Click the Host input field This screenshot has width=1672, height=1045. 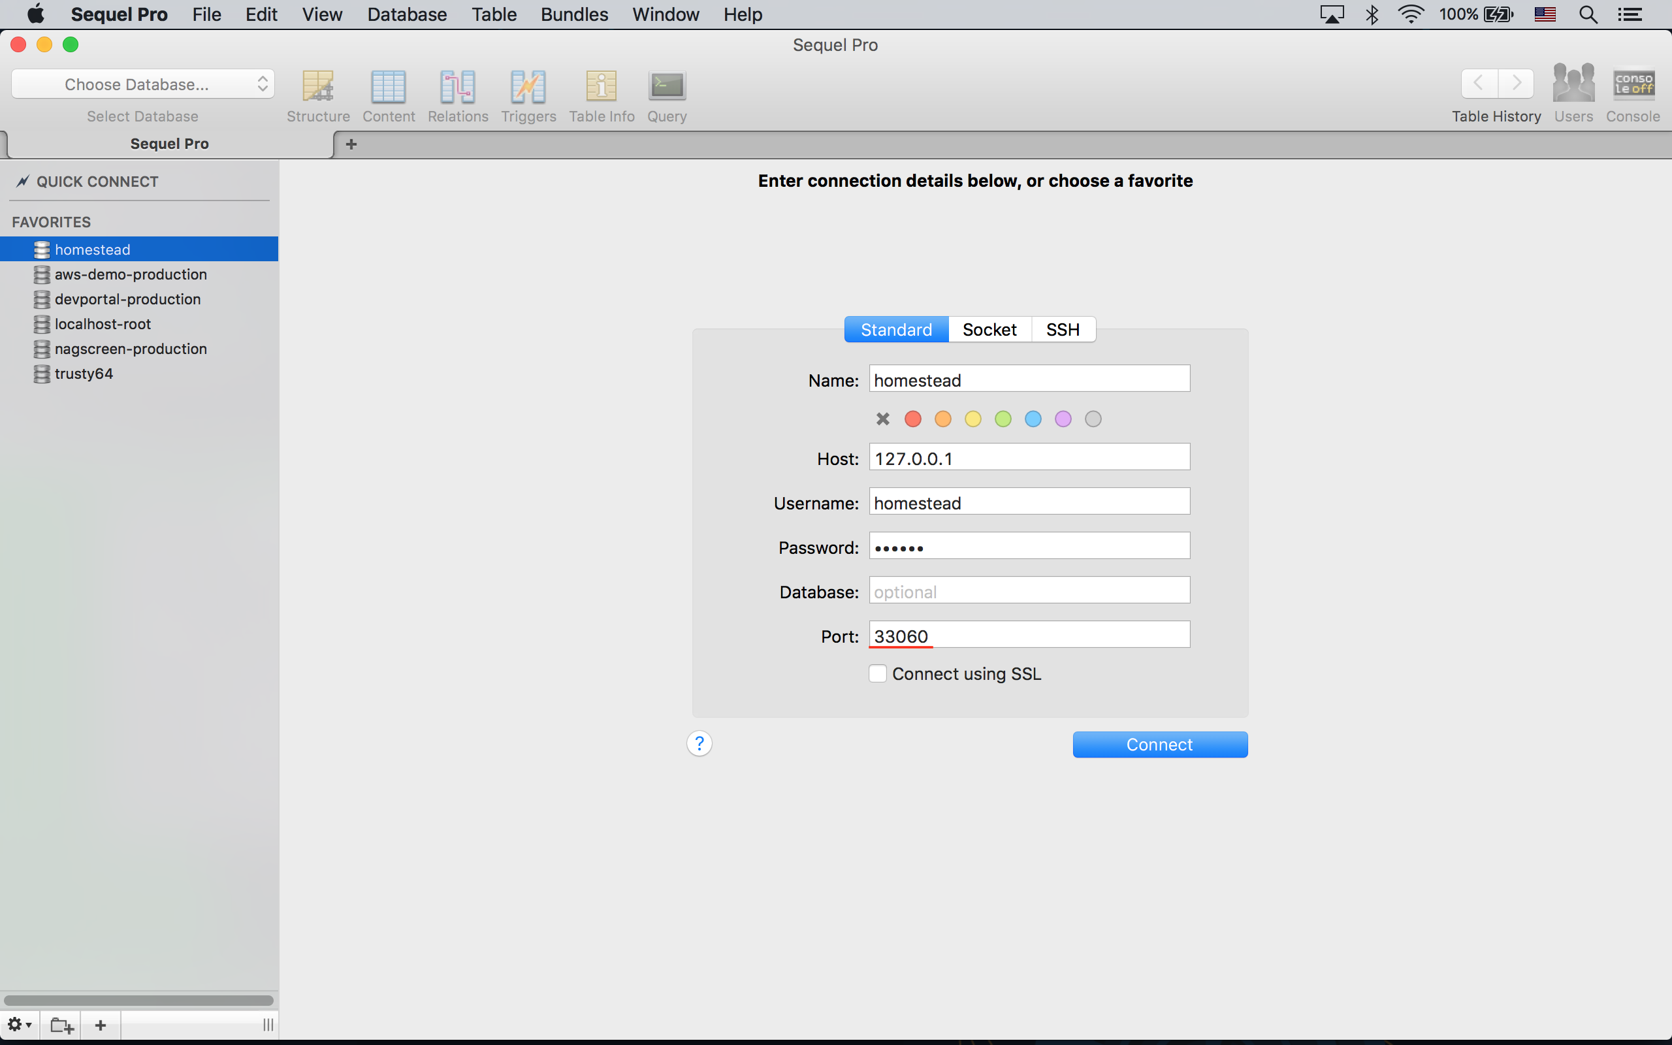[1029, 457]
